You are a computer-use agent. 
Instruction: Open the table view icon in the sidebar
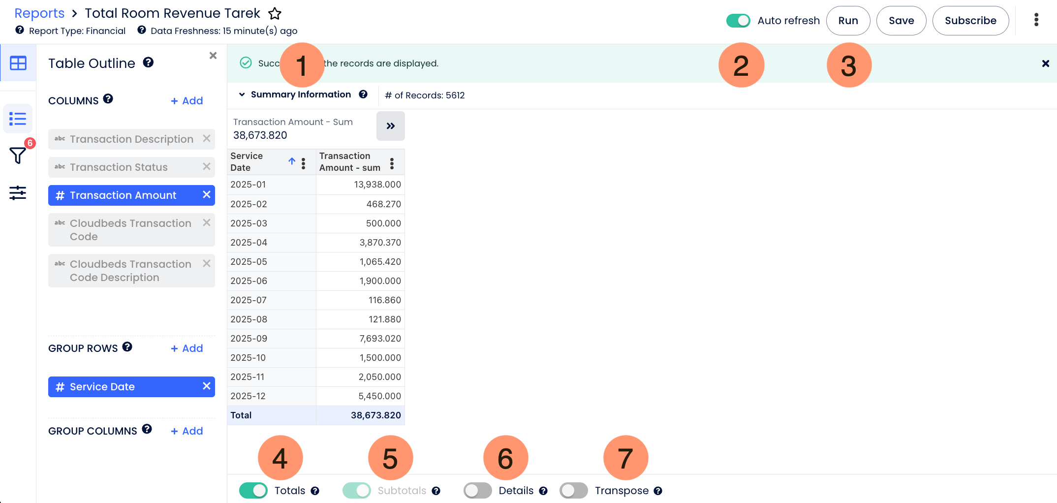pyautogui.click(x=18, y=63)
